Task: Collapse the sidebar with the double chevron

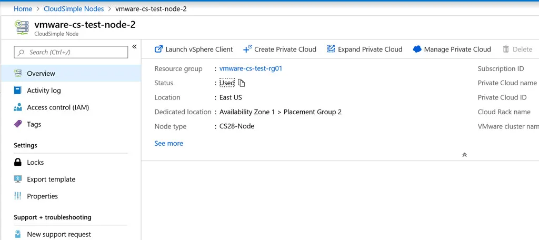Action: tap(134, 47)
